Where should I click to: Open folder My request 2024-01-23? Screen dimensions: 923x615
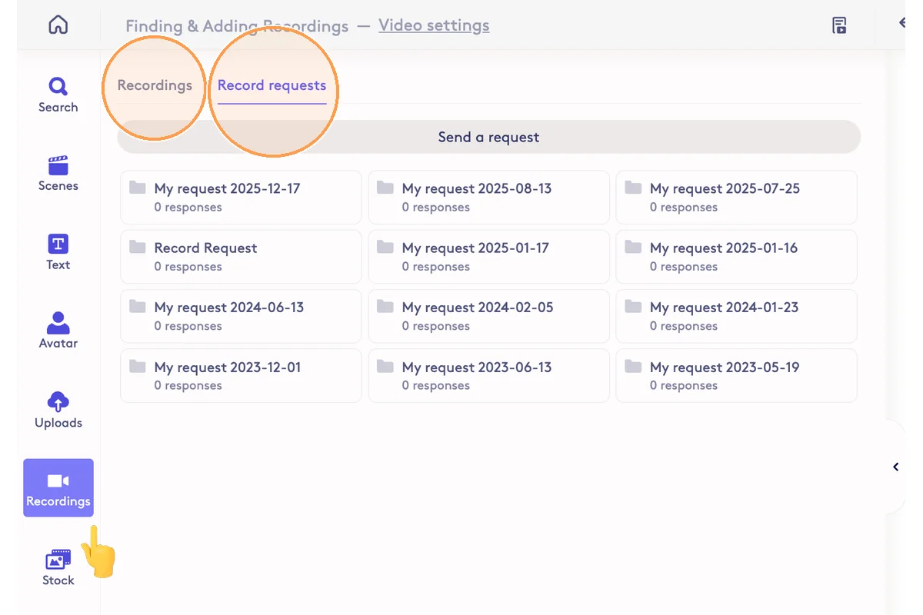(x=736, y=316)
